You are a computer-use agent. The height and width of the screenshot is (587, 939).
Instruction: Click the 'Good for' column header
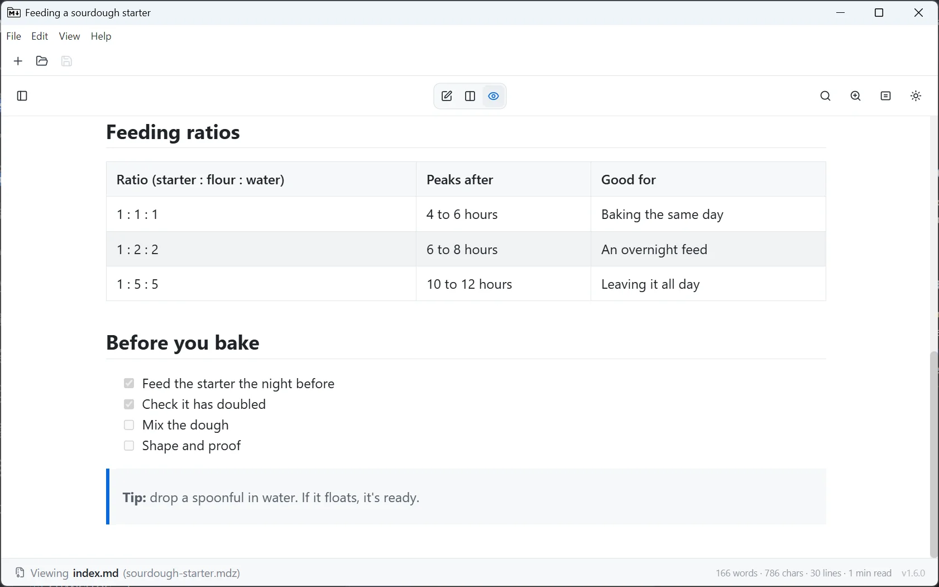[x=708, y=180]
